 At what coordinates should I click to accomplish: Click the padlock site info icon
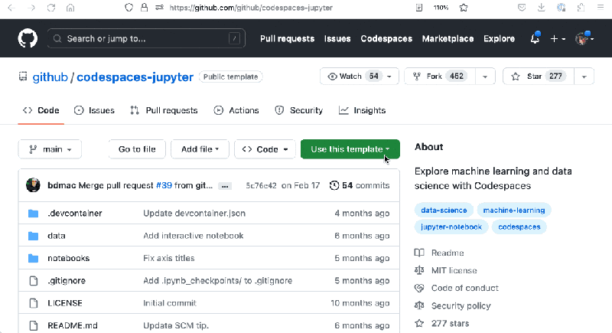144,8
